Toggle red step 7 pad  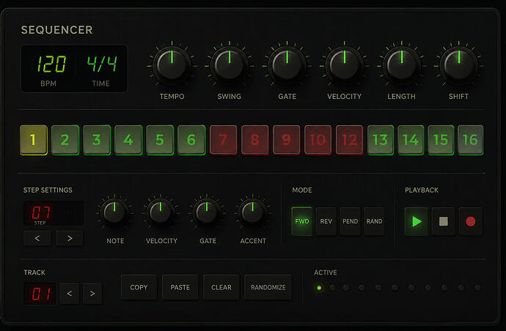click(224, 140)
